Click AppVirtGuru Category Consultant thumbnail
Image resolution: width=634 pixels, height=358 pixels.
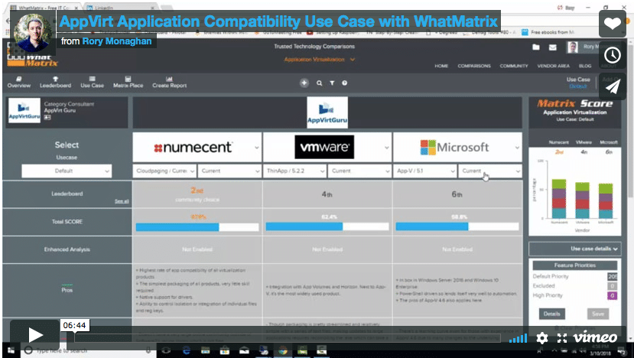[x=24, y=110]
